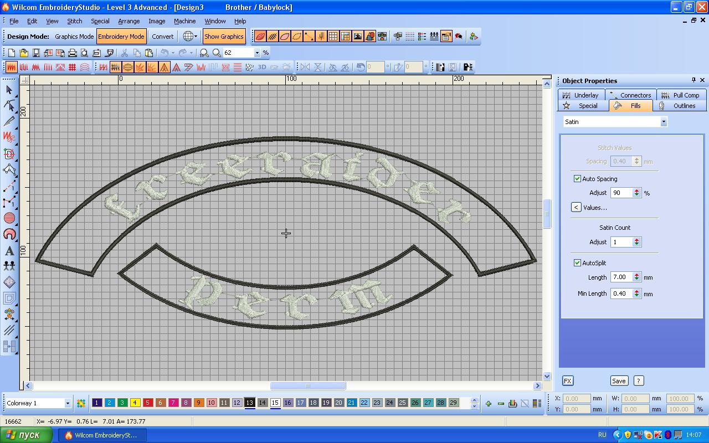Screen dimensions: 709x443
Task: Click the Save button in Object Properties
Action: point(619,381)
